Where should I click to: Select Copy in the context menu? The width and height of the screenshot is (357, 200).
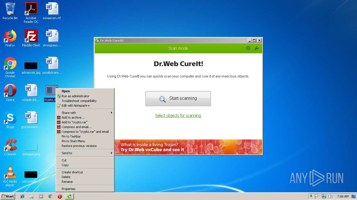[85, 165]
